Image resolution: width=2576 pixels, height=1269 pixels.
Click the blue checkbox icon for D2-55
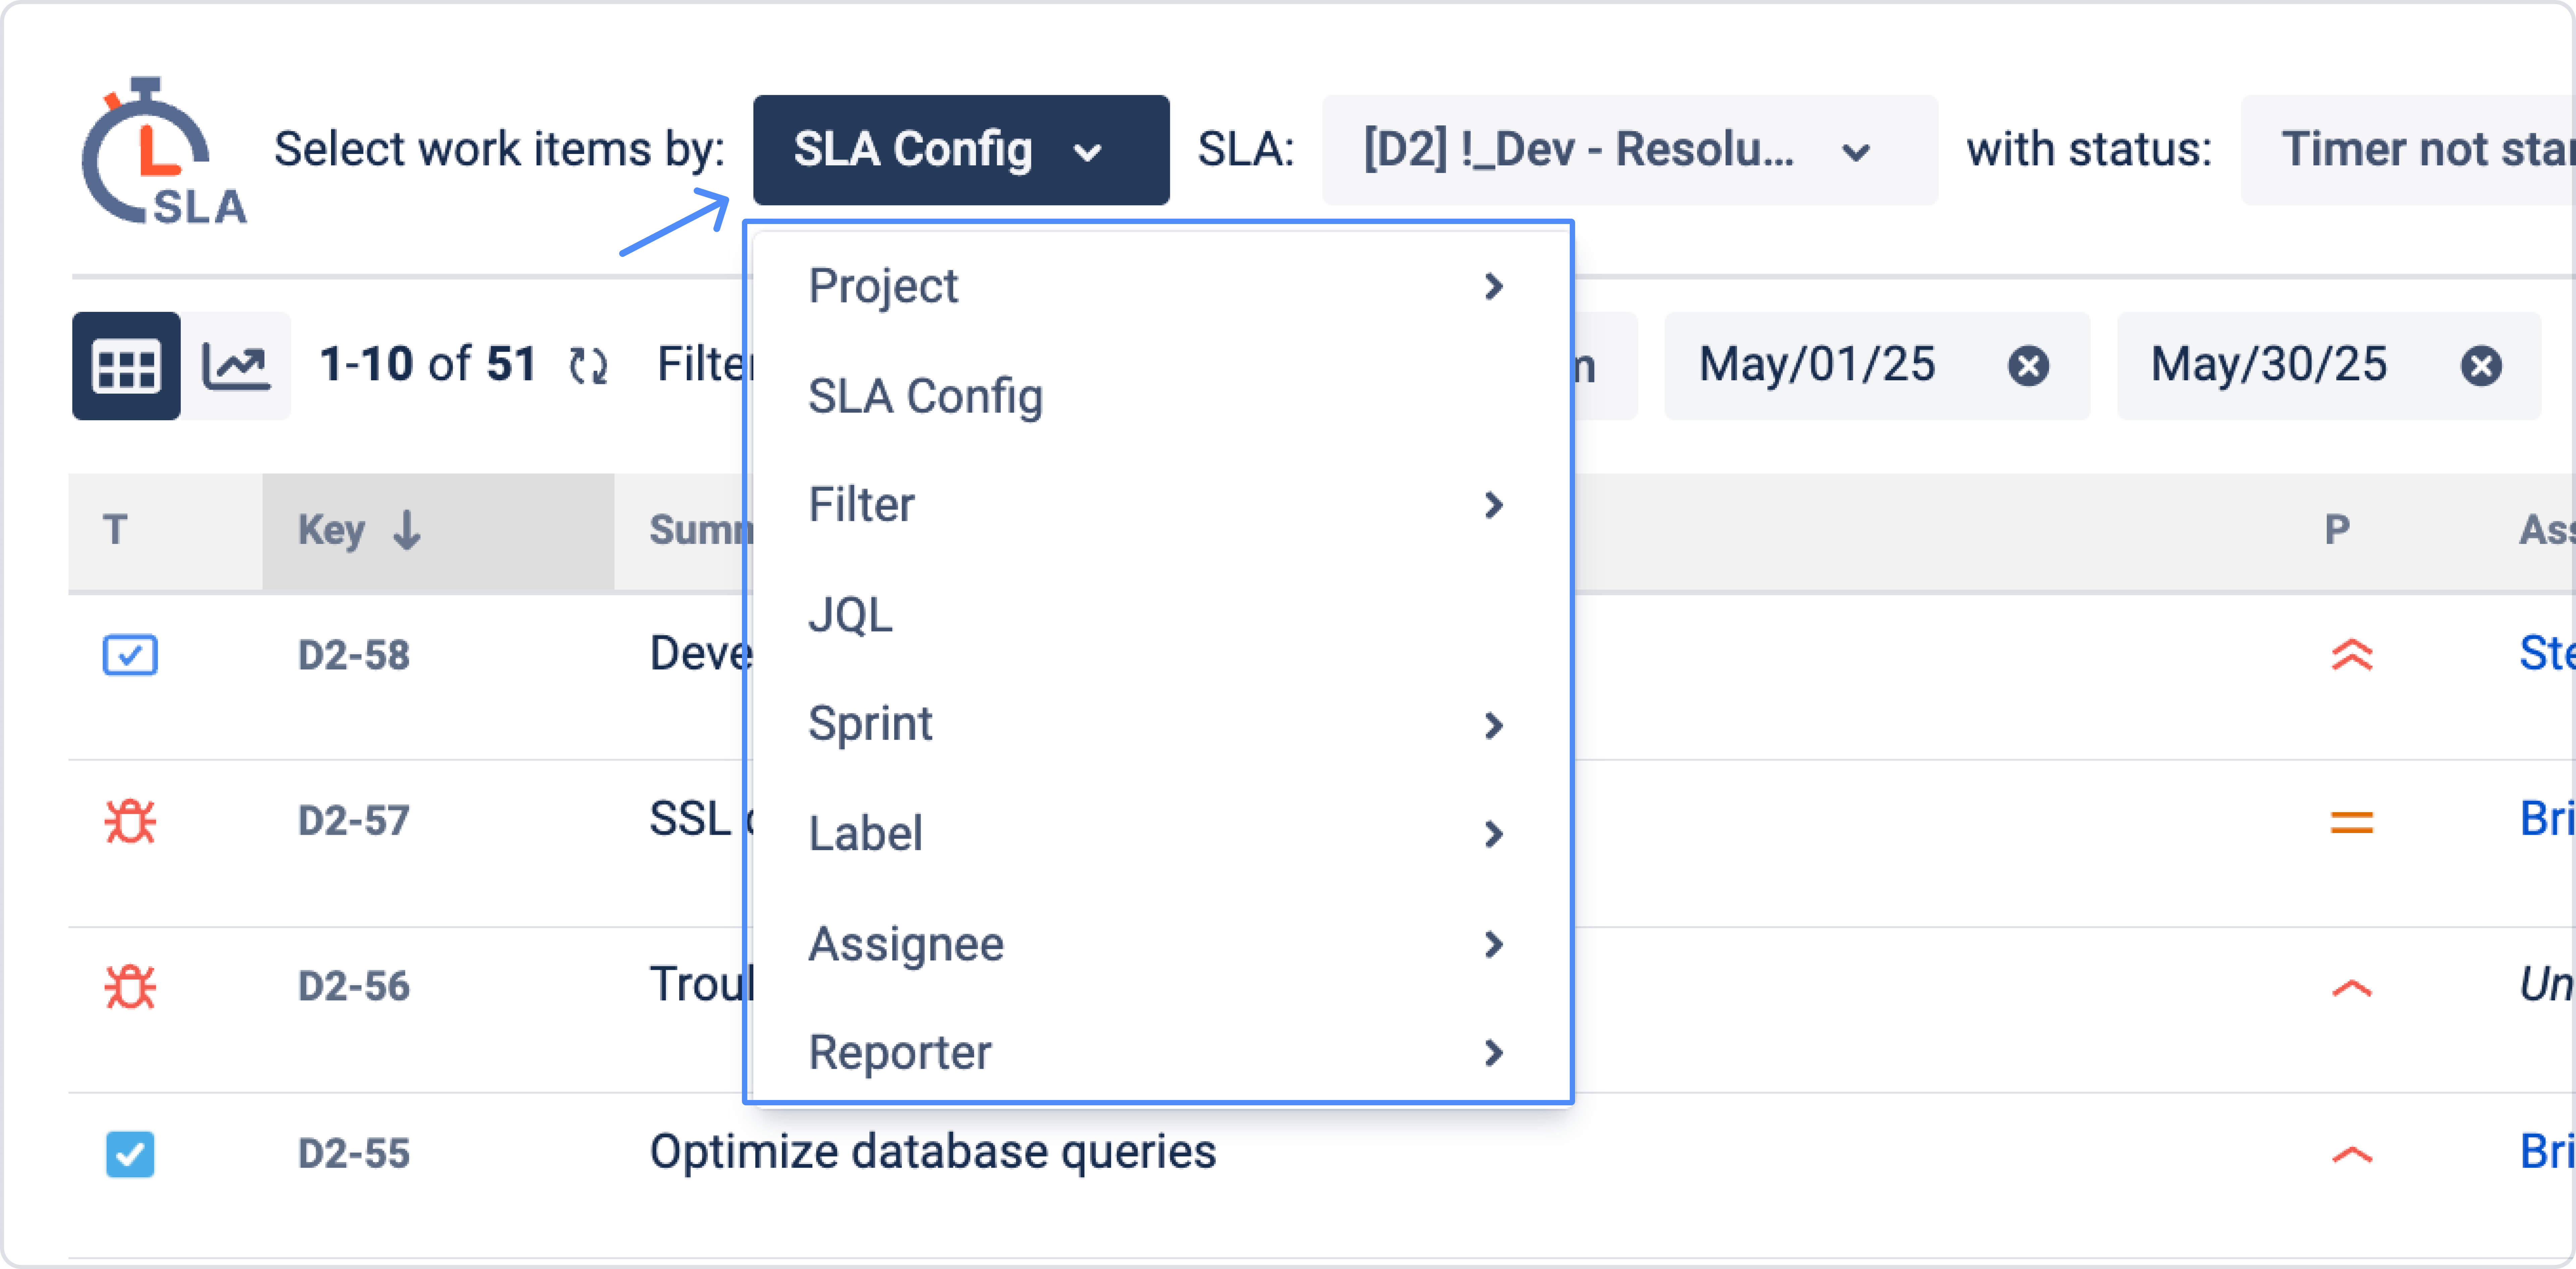click(x=130, y=1154)
